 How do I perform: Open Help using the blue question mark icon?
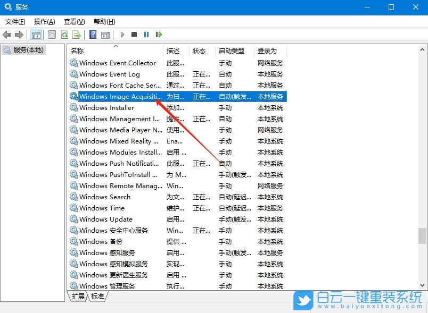(93, 34)
